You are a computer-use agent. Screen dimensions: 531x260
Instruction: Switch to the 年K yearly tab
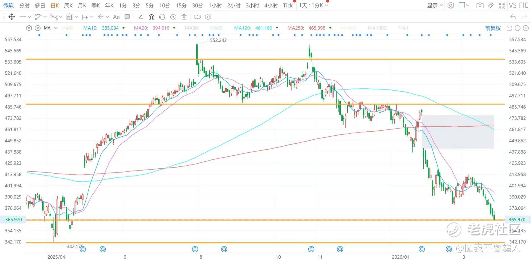pyautogui.click(x=110, y=6)
